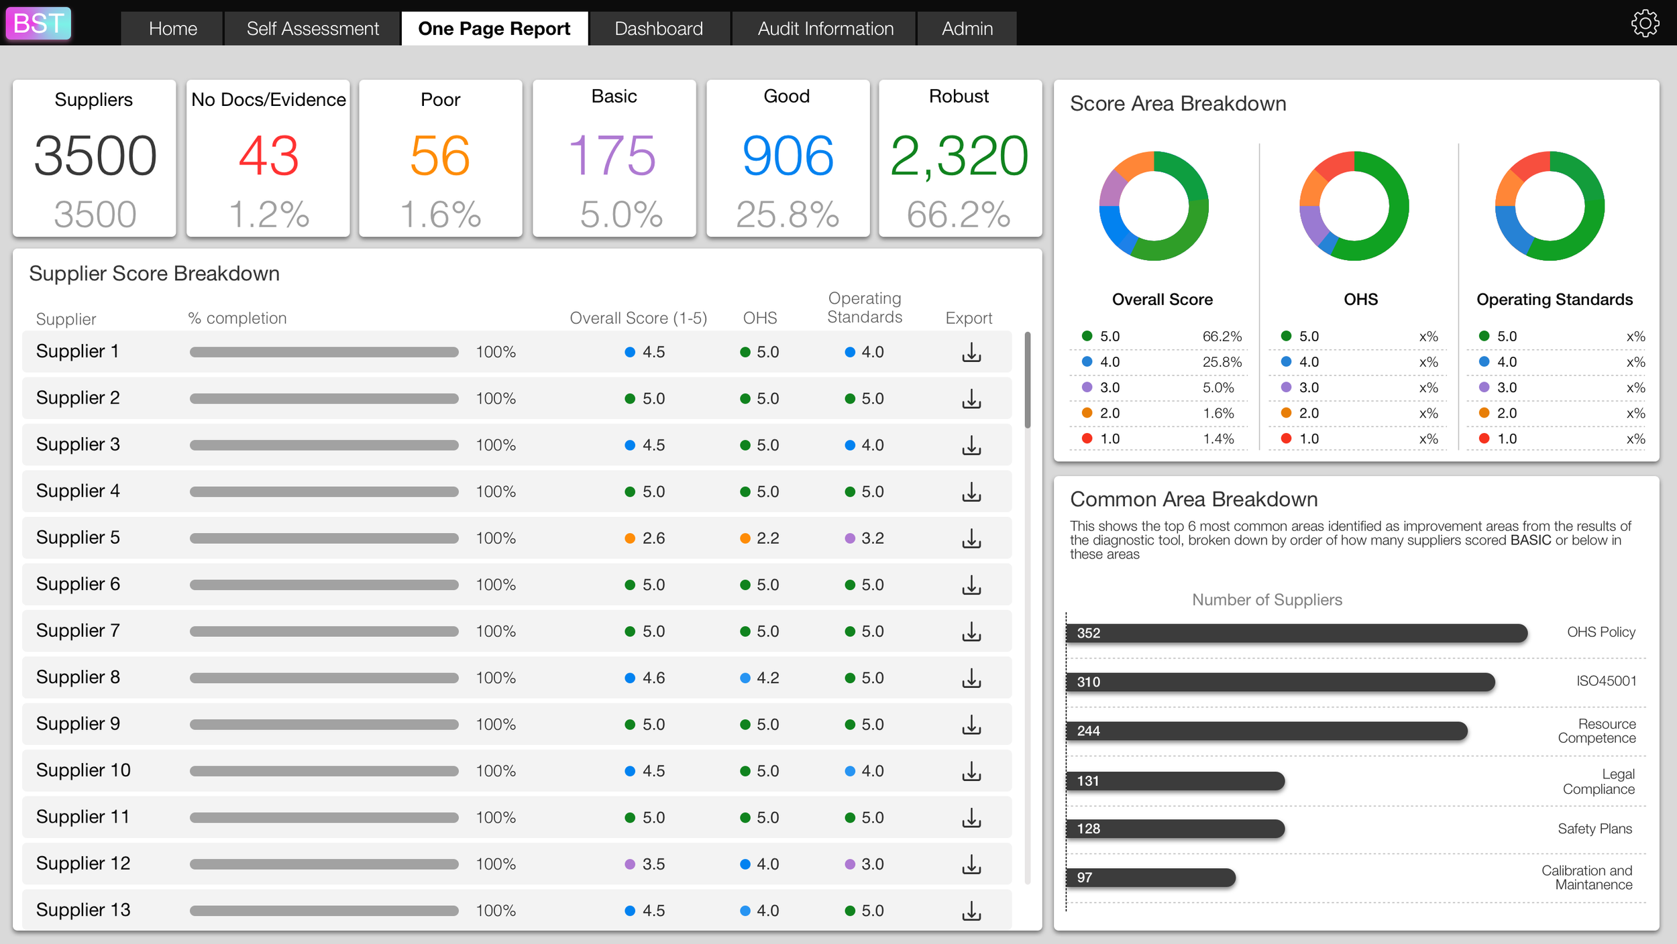Click the BST logo
Viewport: 1677px width, 944px height.
(38, 23)
